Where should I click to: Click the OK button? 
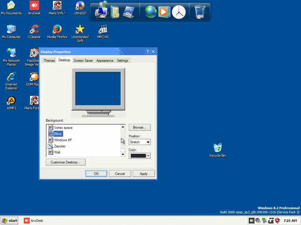point(96,173)
